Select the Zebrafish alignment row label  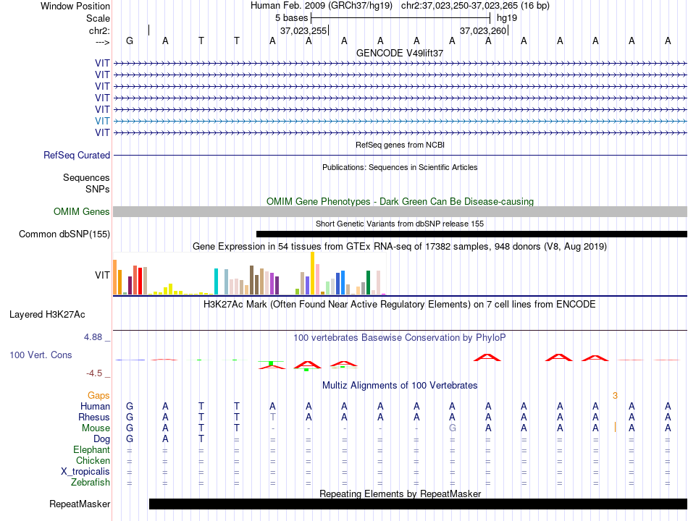(91, 483)
